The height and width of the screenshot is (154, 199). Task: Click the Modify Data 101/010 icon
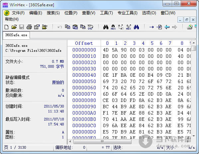[x=90, y=27]
